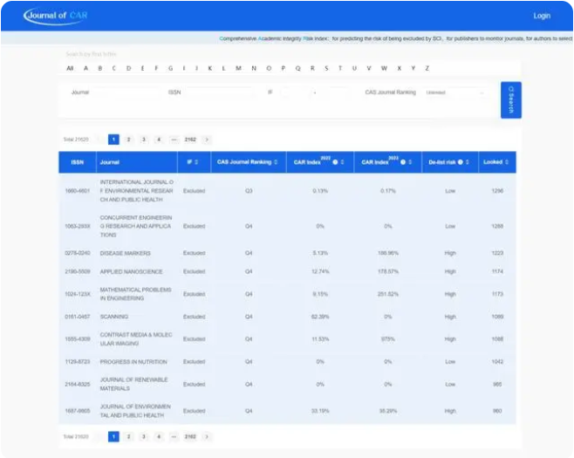Click next page arrow in top pagination

(x=207, y=140)
